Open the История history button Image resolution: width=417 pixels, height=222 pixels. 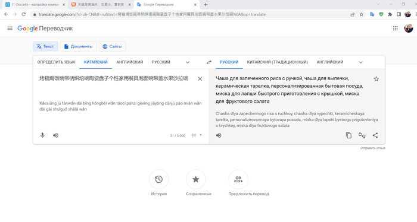[x=159, y=179]
